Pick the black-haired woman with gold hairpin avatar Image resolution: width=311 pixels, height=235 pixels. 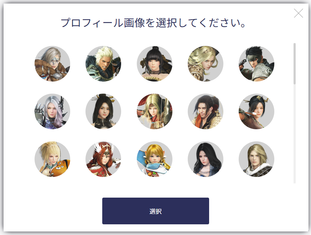click(x=103, y=111)
